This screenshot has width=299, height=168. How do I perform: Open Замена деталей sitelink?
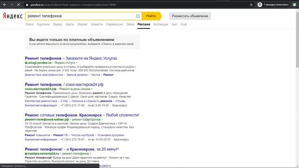pyautogui.click(x=77, y=75)
